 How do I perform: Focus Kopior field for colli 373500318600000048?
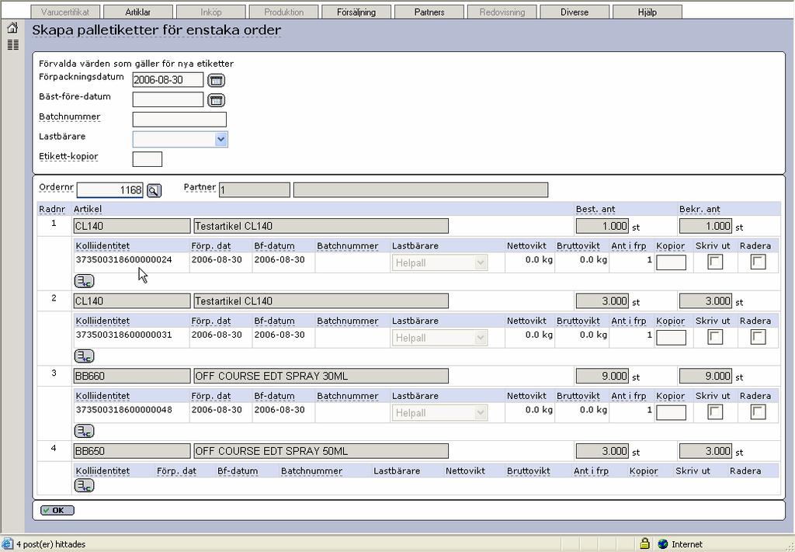(672, 412)
